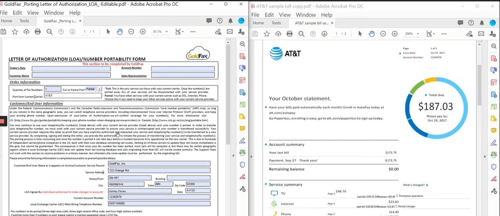
Task: Open the email envelope icon in GoldFax window
Action: coord(230,32)
